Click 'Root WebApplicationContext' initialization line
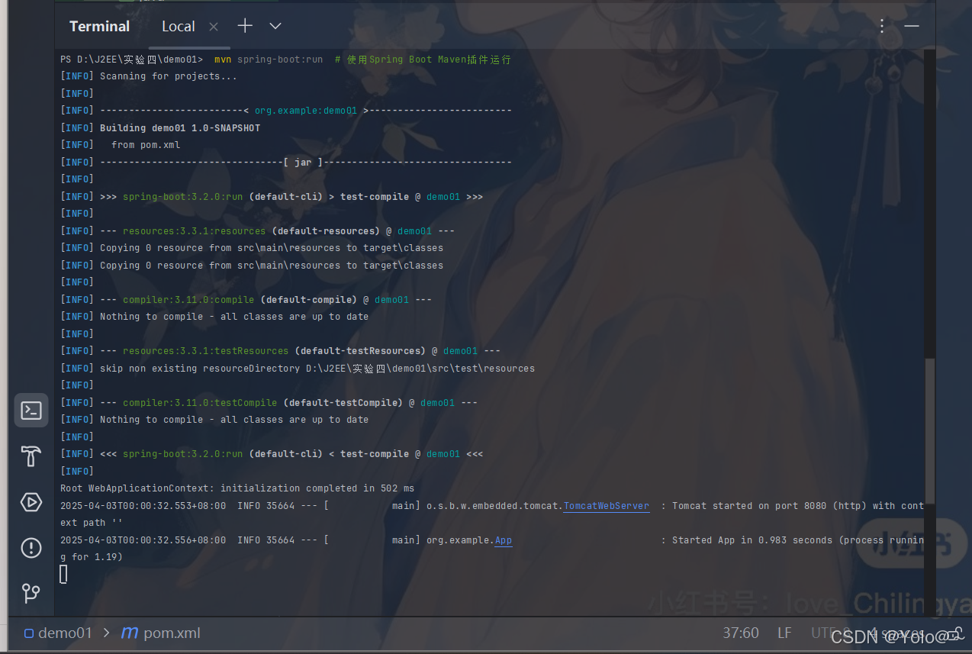972x654 pixels. pos(237,488)
